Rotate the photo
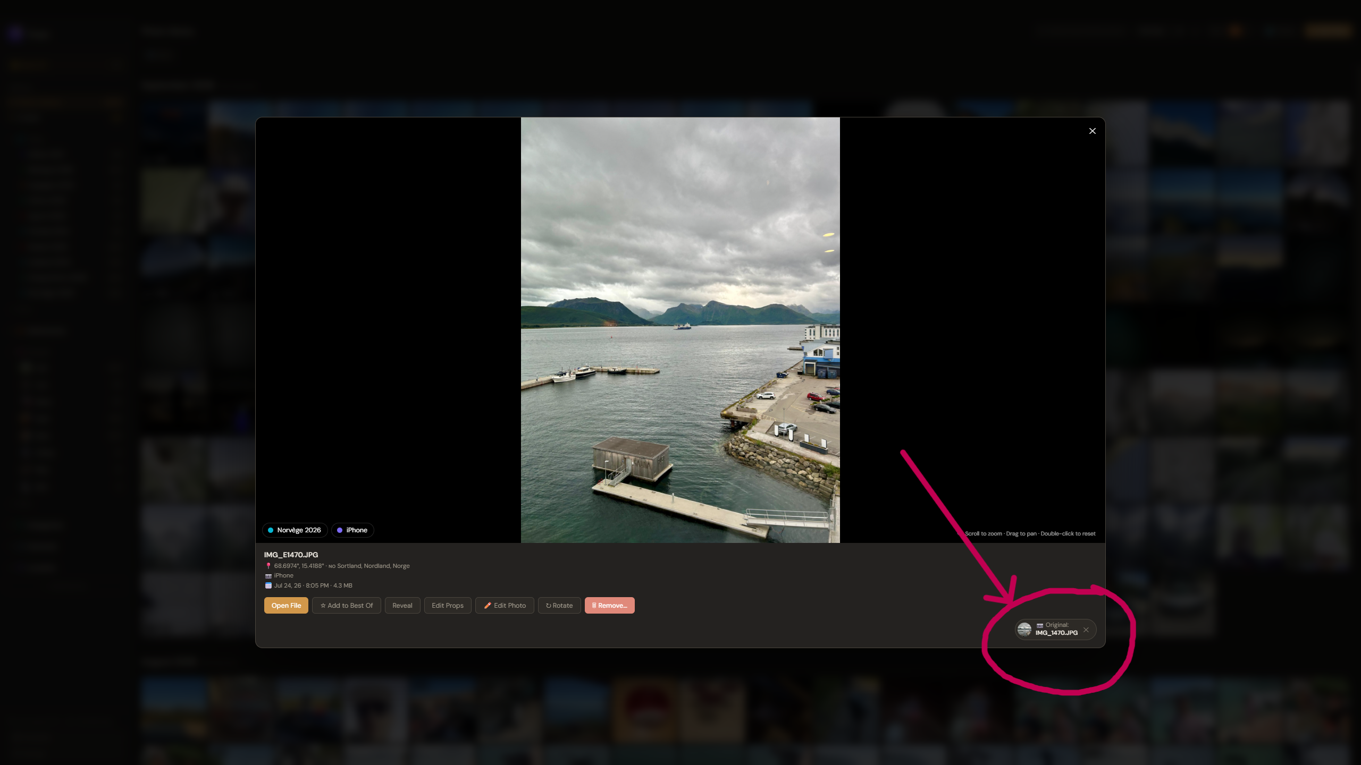 tap(559, 605)
